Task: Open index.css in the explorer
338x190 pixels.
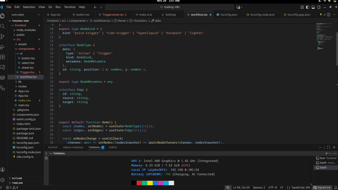Action: 25,100
